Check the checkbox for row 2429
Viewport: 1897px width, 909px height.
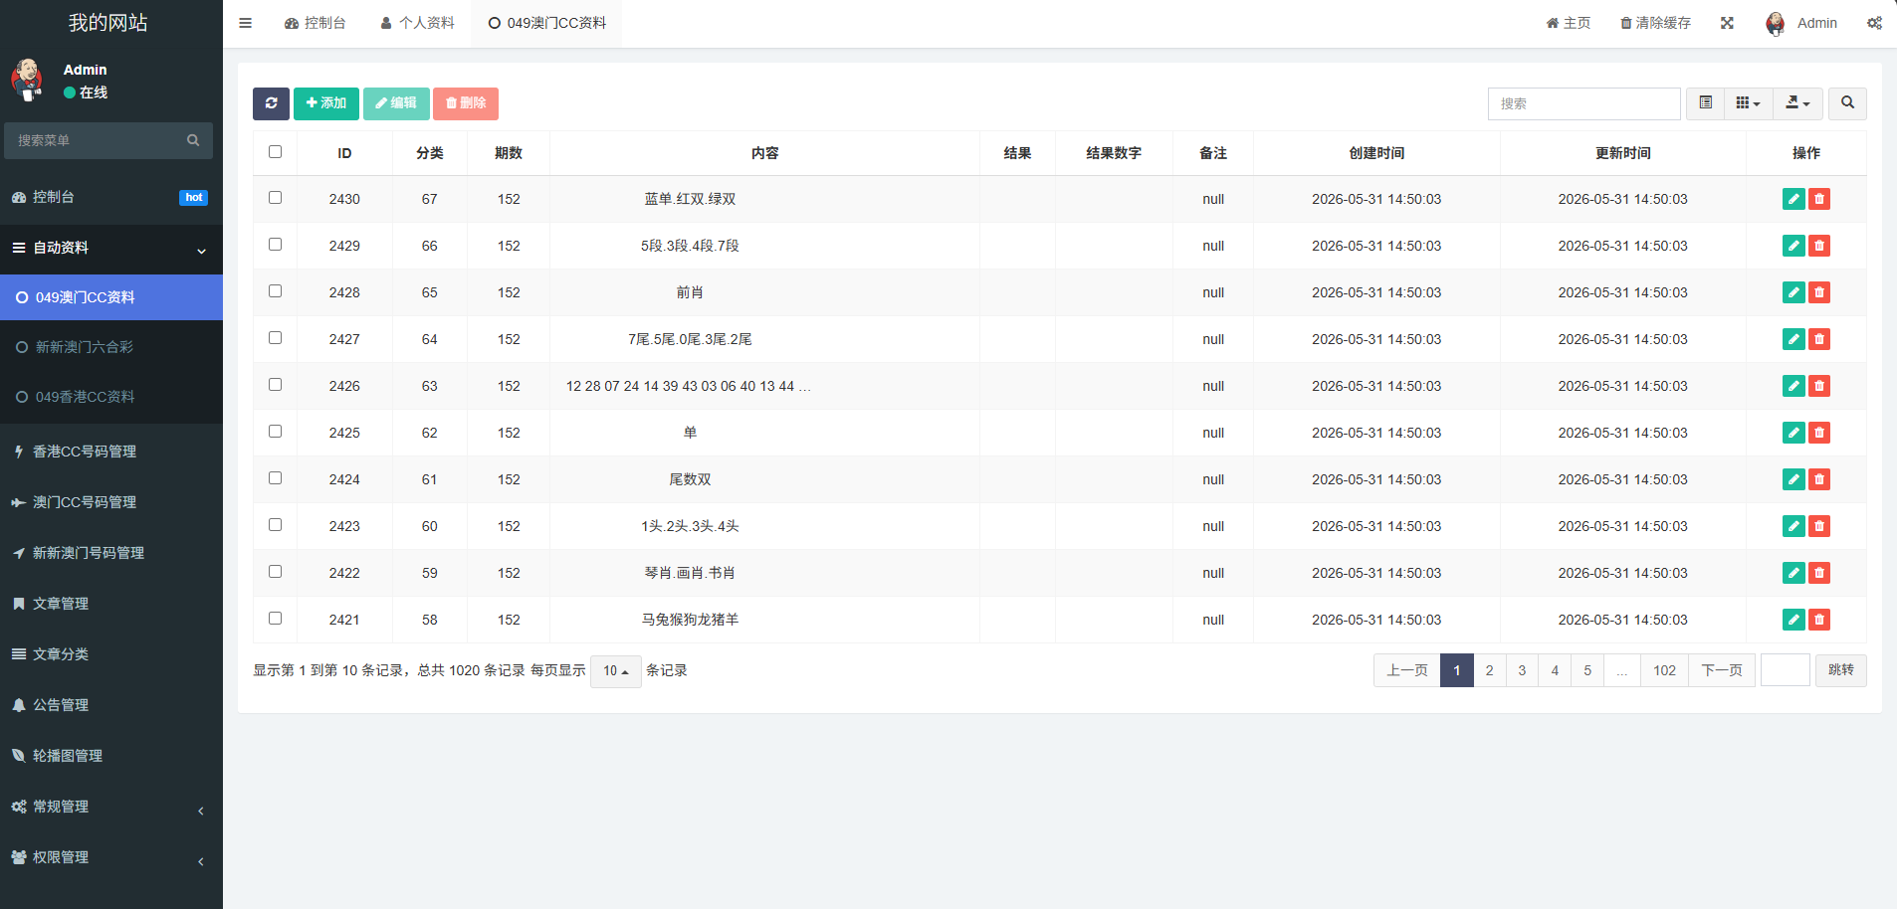(x=276, y=245)
